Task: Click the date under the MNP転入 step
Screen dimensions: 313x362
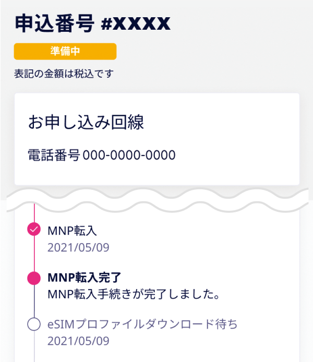Action: click(x=78, y=247)
